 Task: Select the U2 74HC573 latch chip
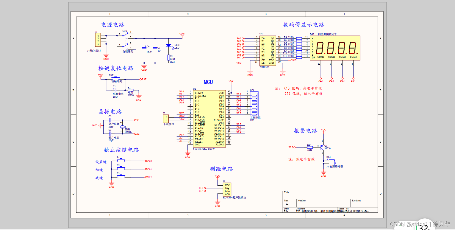click(267, 51)
